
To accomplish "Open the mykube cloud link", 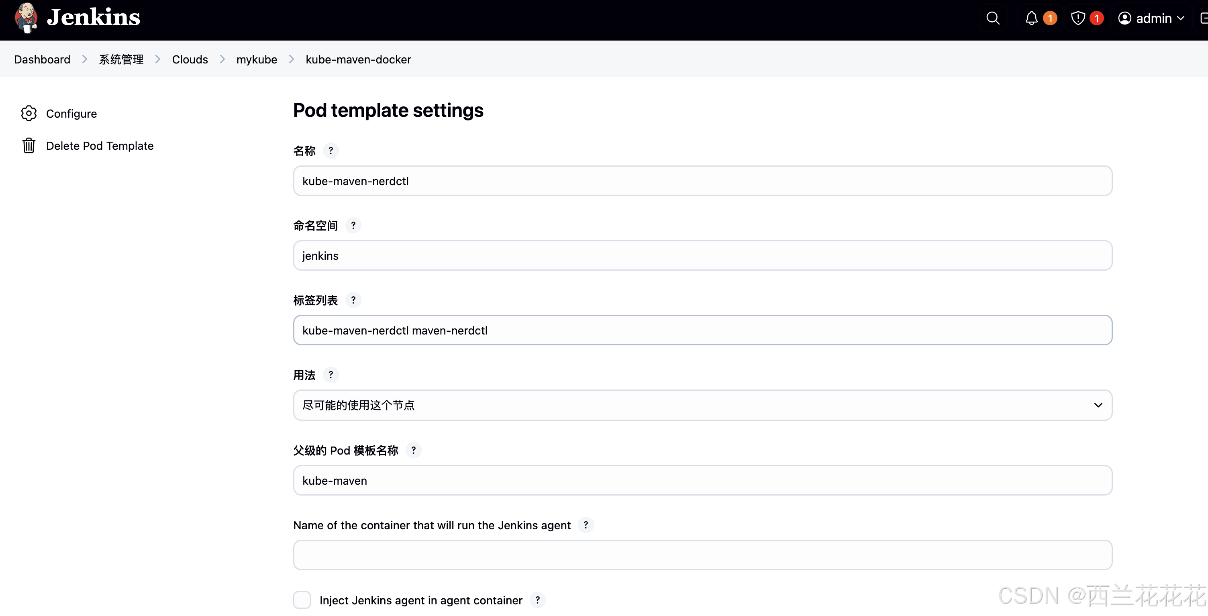I will (x=257, y=59).
